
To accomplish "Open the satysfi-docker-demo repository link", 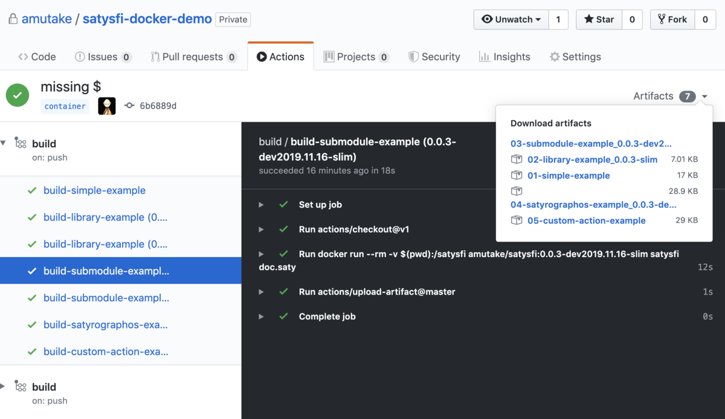I will click(x=147, y=19).
